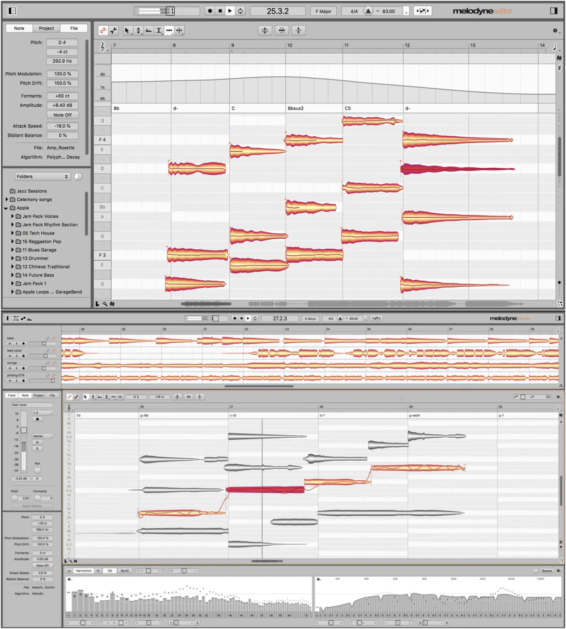Viewport: 566px width, 629px height.
Task: Click the browser preview volume knob beside Folders
Action: pos(78,177)
